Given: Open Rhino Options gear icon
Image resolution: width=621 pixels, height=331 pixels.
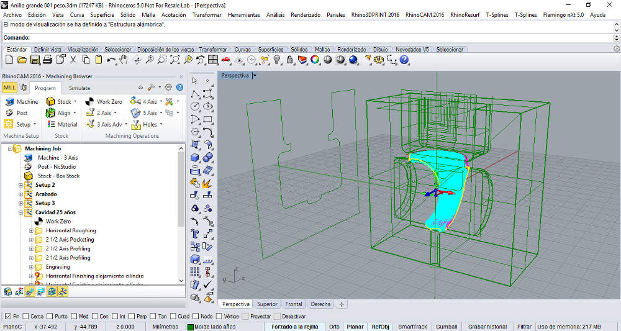Looking at the screenshot, I should (x=379, y=60).
